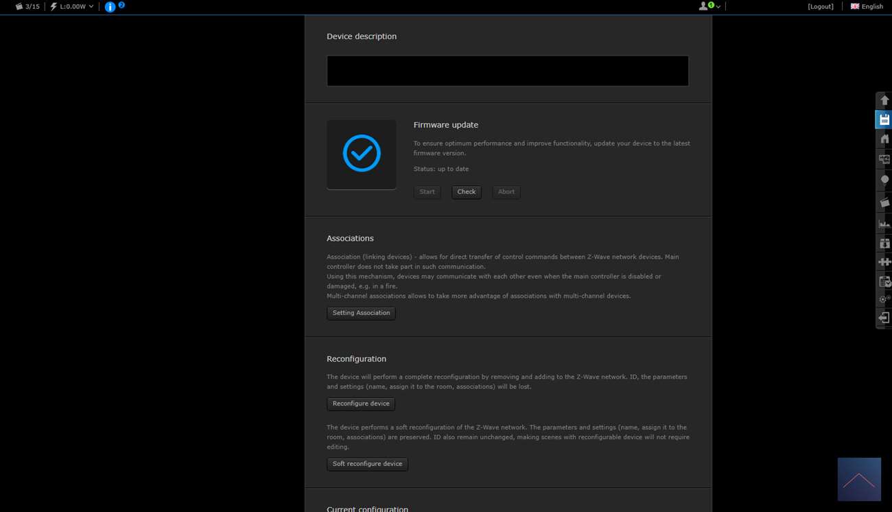The height and width of the screenshot is (512, 892).
Task: Click the Reconfigure device button
Action: tap(361, 404)
